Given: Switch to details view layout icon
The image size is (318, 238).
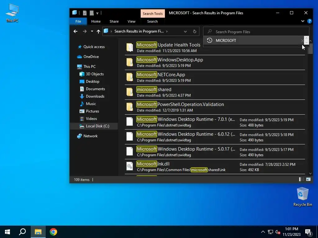Looking at the screenshot, I should pyautogui.click(x=301, y=179).
